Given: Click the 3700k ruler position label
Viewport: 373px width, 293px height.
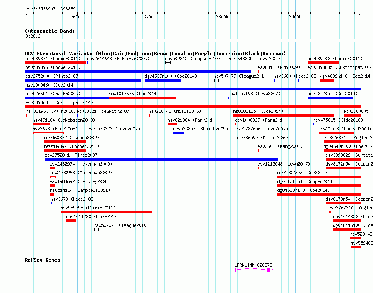Looking at the screenshot, I should (x=150, y=17).
